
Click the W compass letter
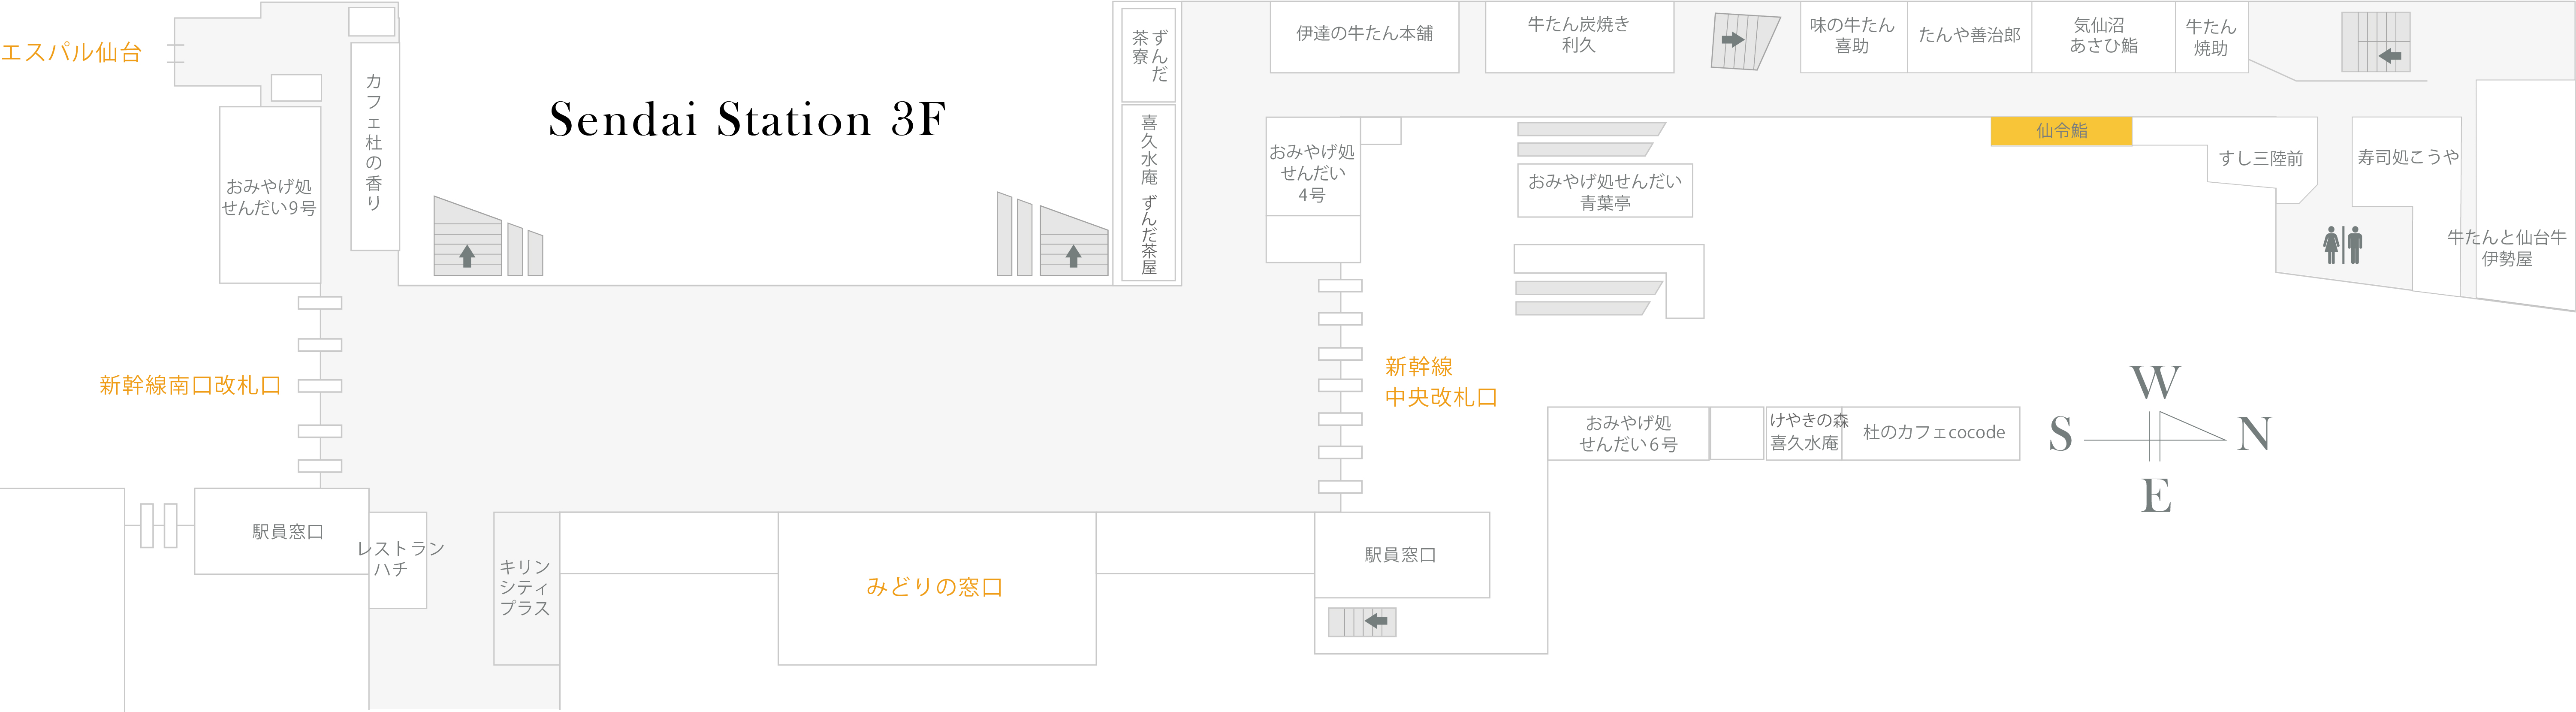[2155, 382]
